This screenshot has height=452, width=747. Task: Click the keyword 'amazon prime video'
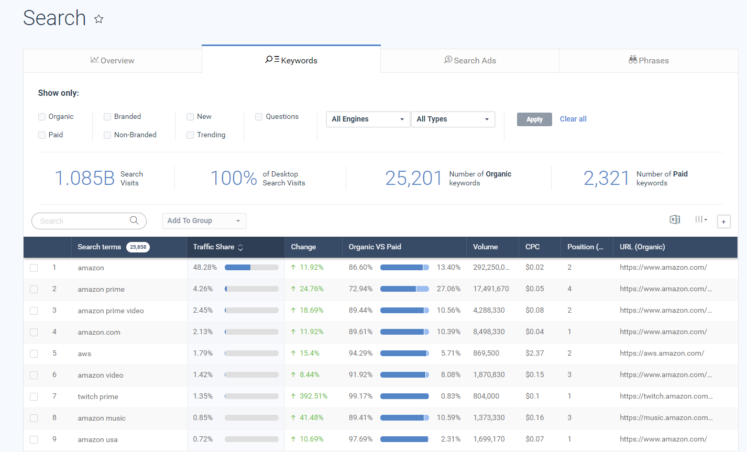(111, 311)
